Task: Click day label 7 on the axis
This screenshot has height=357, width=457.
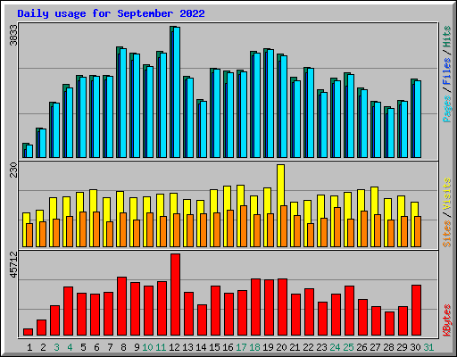Action: [x=110, y=347]
